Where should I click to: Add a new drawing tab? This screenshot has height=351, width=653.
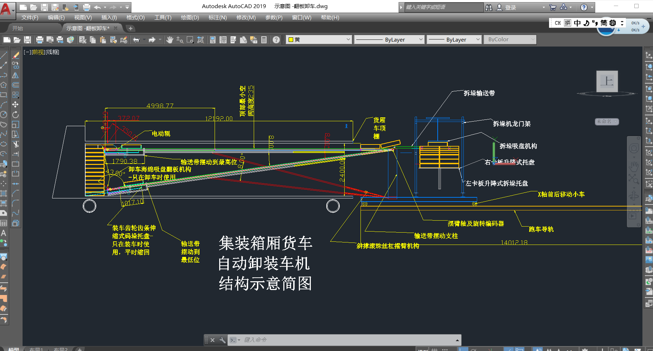pos(130,28)
